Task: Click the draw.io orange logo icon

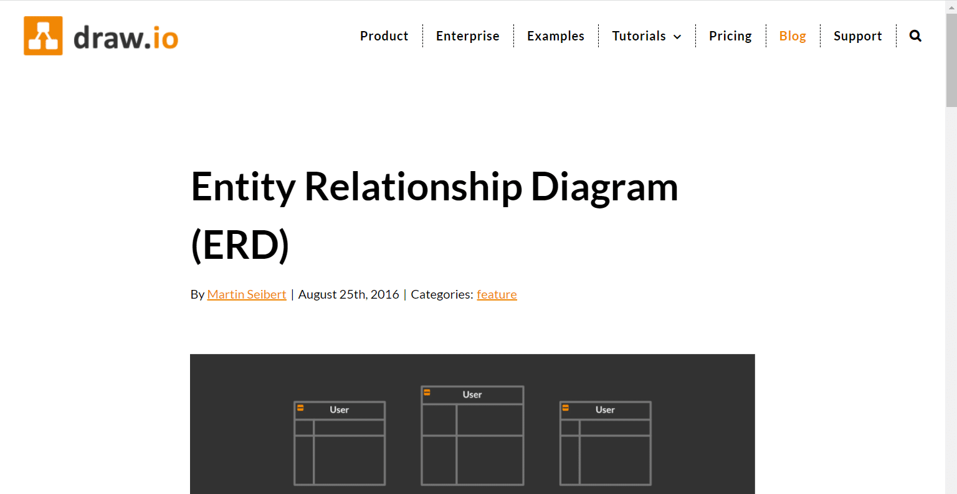Action: [43, 36]
